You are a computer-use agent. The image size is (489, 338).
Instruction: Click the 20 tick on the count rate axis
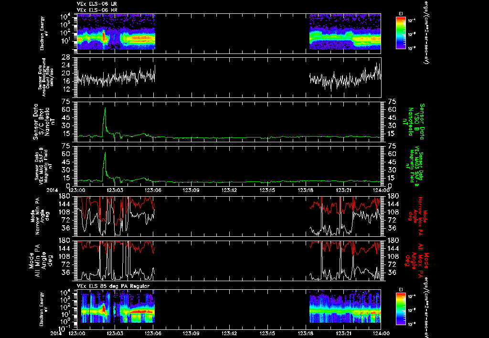(65, 73)
